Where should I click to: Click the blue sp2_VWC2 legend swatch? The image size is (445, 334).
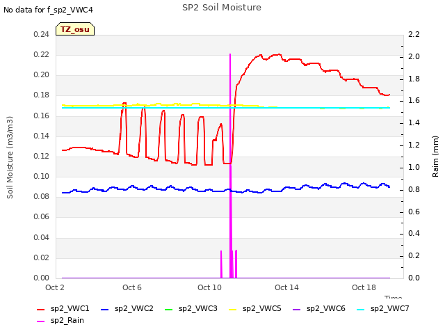pyautogui.click(x=105, y=309)
